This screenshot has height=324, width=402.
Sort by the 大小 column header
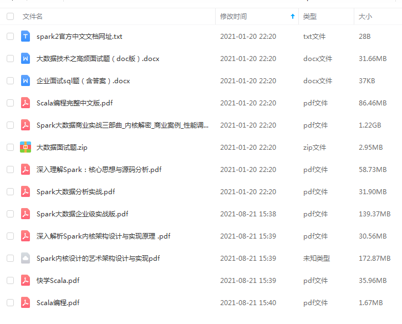365,17
